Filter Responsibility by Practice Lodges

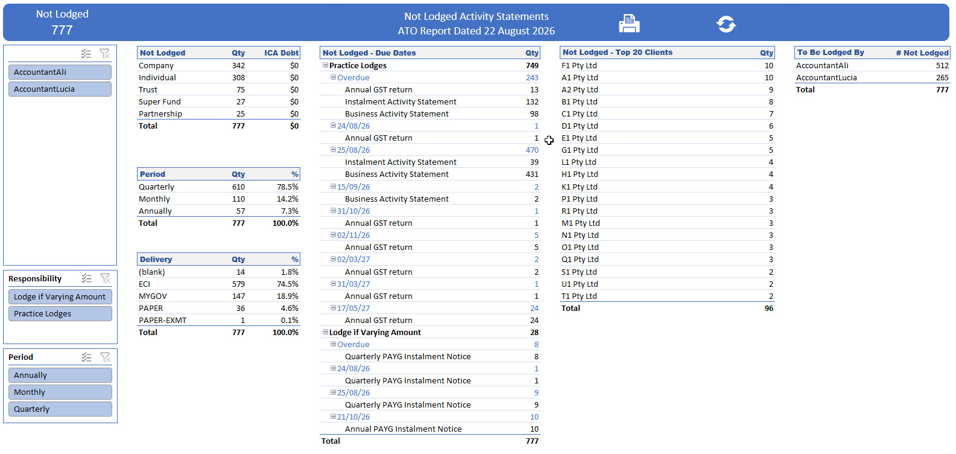click(60, 313)
